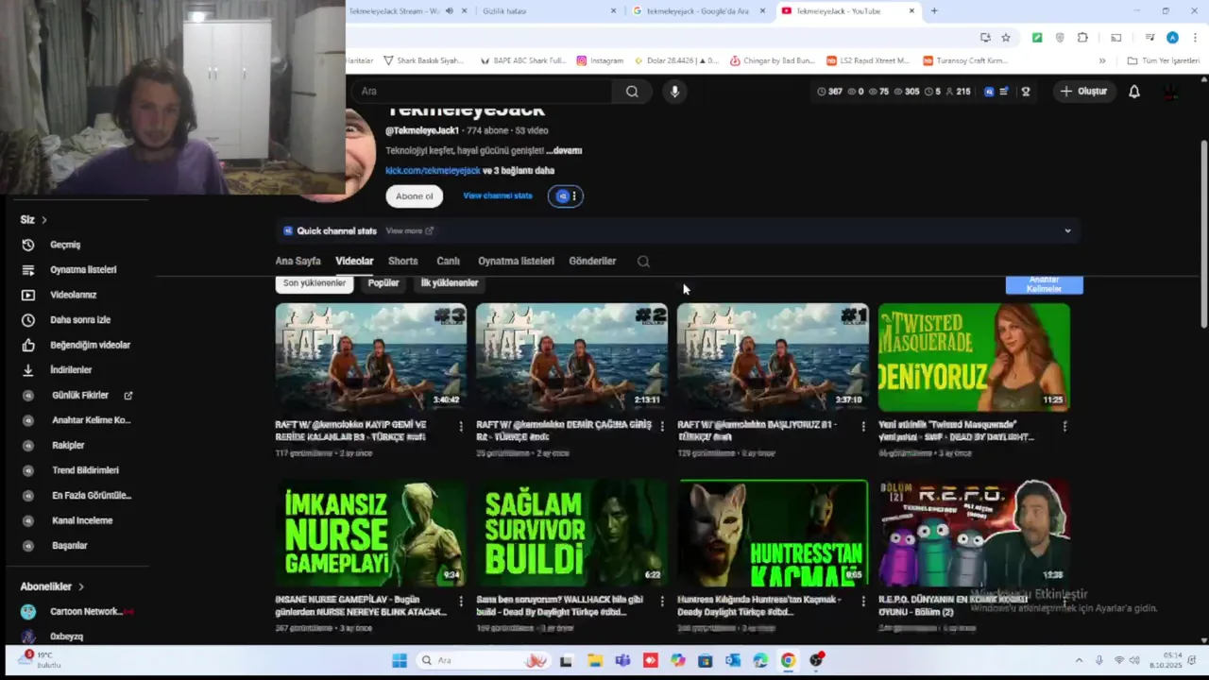Select İlk yüklenenler sort chip
This screenshot has width=1209, height=680.
(x=450, y=283)
